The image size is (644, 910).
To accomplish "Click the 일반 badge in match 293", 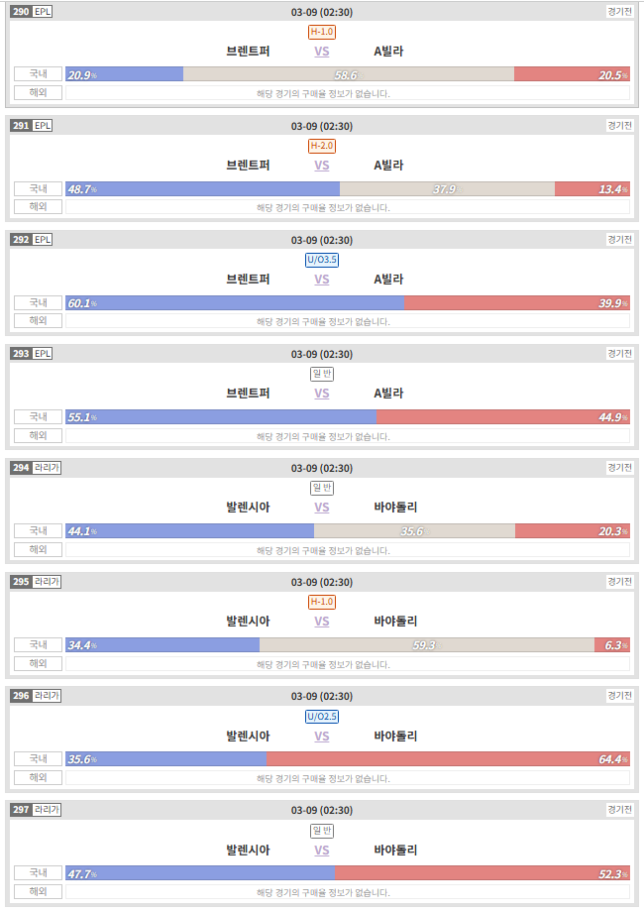I will pyautogui.click(x=321, y=374).
